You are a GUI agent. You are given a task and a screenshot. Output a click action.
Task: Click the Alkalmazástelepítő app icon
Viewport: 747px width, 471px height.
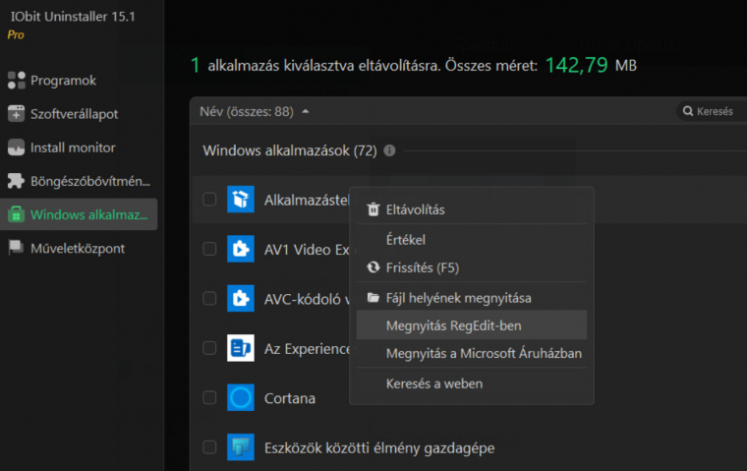click(241, 200)
